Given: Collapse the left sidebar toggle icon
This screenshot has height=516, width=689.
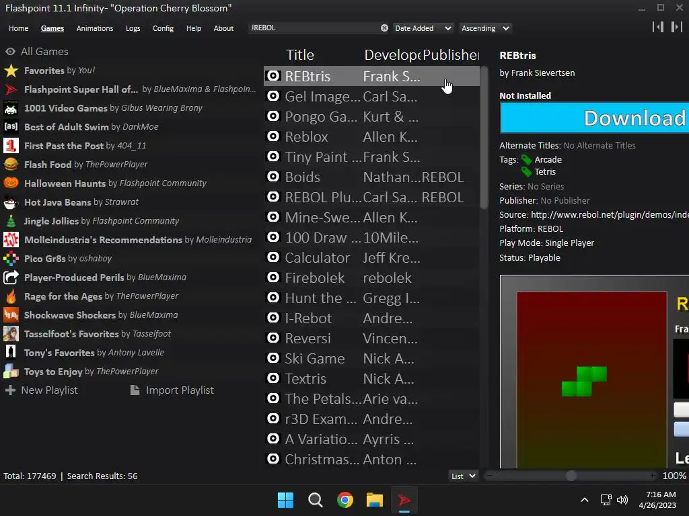Looking at the screenshot, I should pyautogui.click(x=658, y=27).
